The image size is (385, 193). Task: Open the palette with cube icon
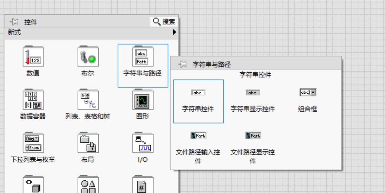click(x=33, y=185)
